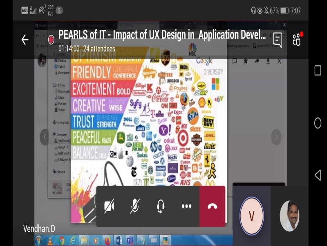Tap the PEARLS of IT meeting title

[162, 35]
